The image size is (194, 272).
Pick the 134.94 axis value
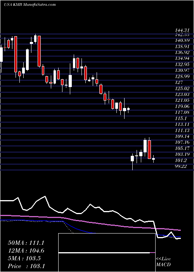183,58
